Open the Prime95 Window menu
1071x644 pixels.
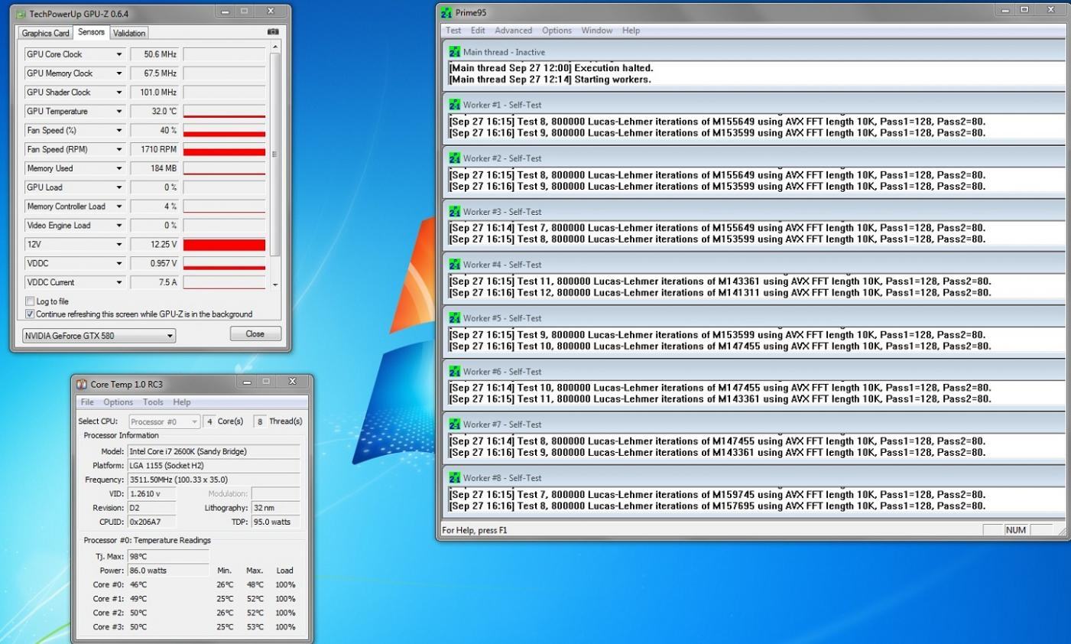(x=596, y=31)
